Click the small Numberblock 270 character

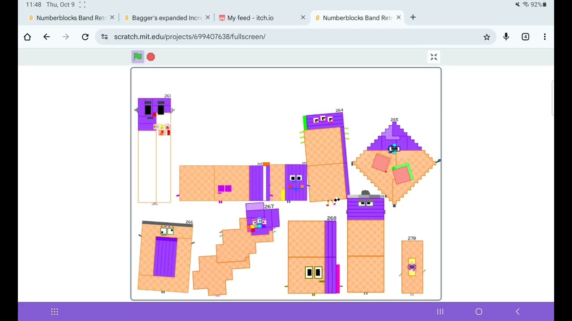click(x=412, y=267)
